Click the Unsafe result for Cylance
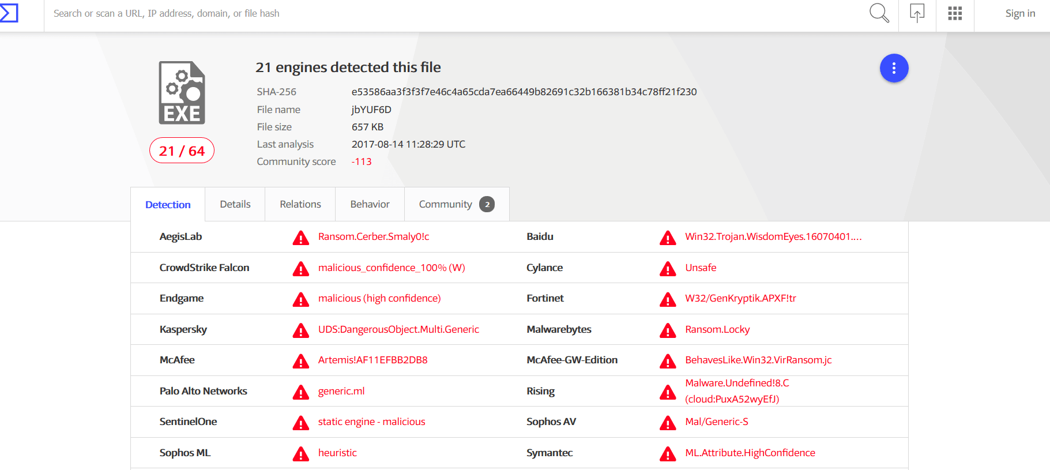The width and height of the screenshot is (1050, 470). tap(701, 268)
